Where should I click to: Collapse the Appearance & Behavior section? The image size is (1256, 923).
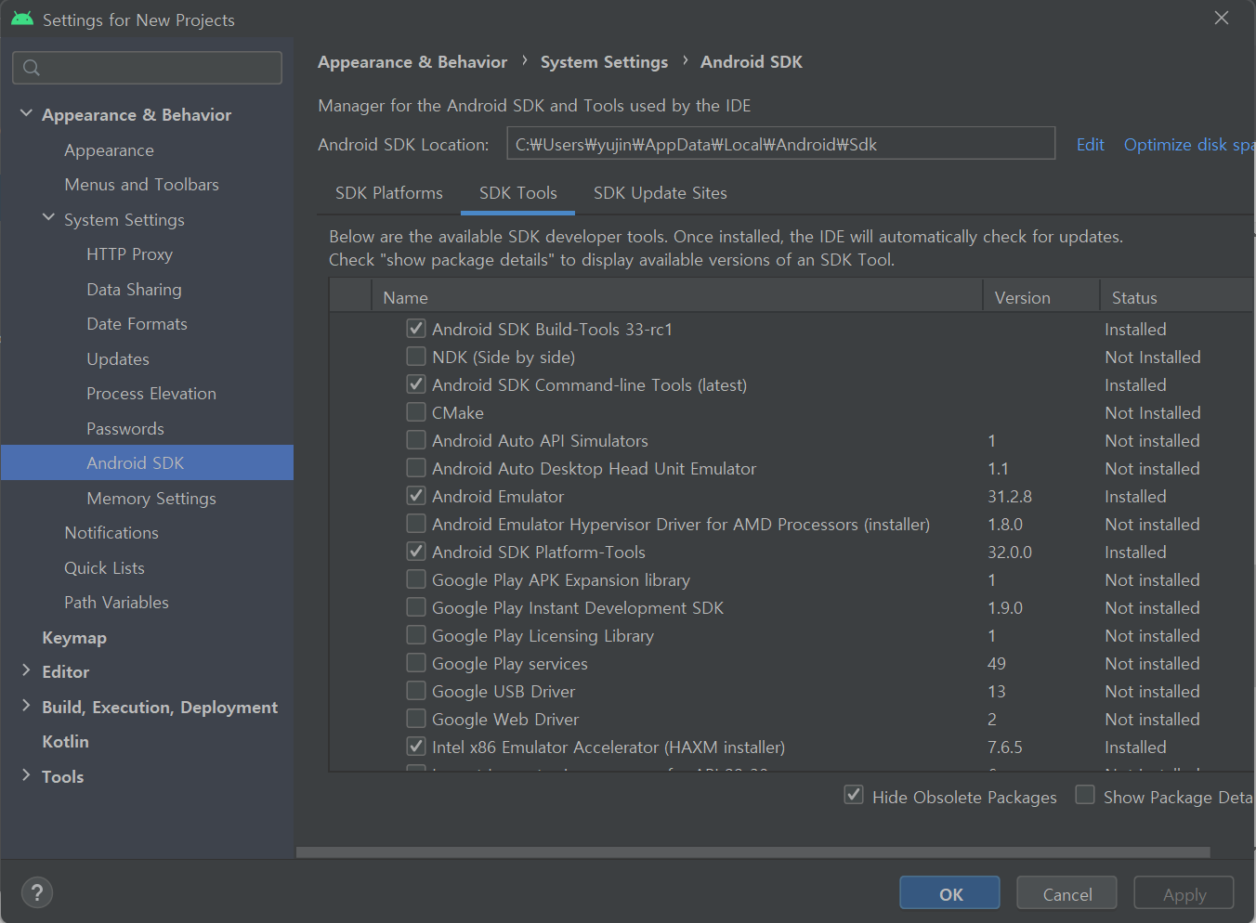pos(26,113)
